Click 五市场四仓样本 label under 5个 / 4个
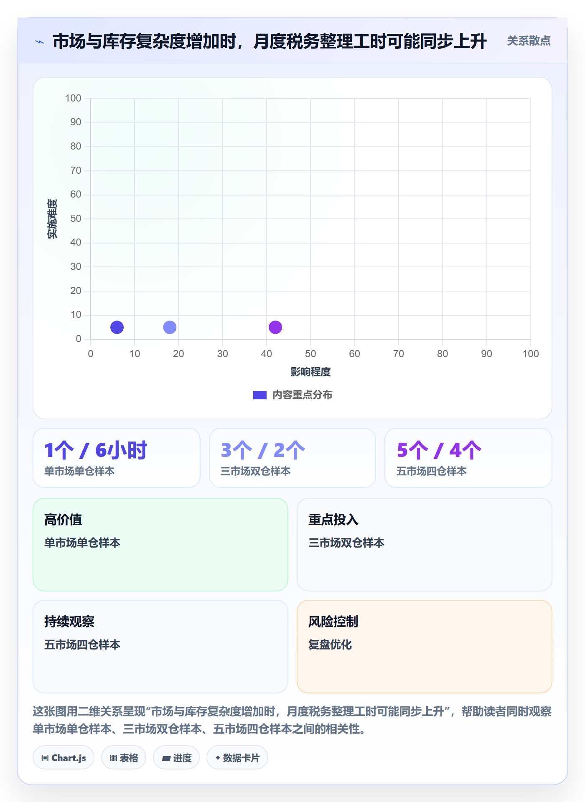The height and width of the screenshot is (802, 585). pos(432,471)
